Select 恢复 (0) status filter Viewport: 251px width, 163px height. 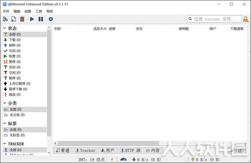click(25, 56)
